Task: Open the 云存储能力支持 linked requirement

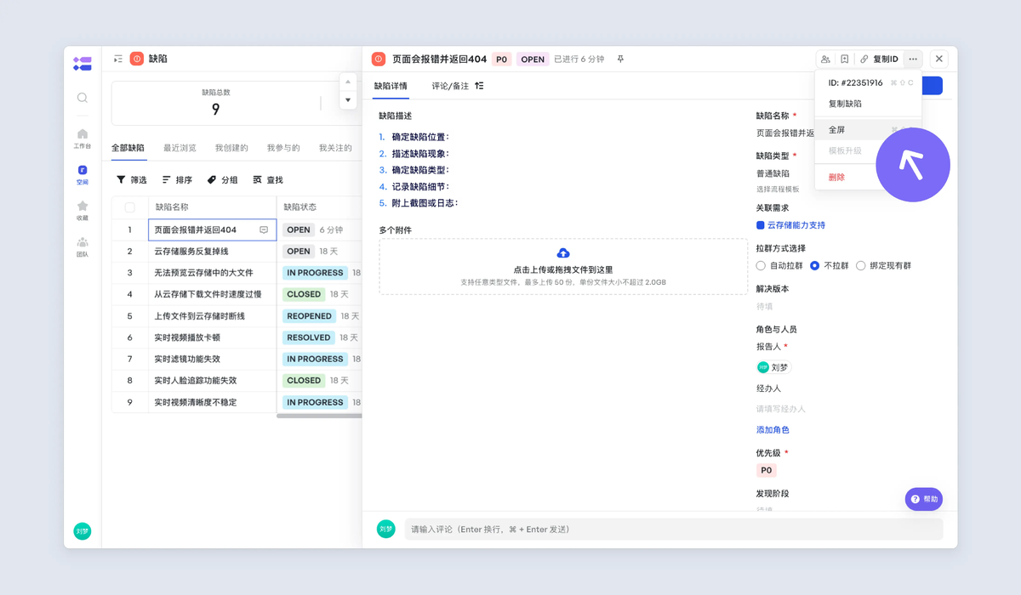Action: pyautogui.click(x=790, y=225)
